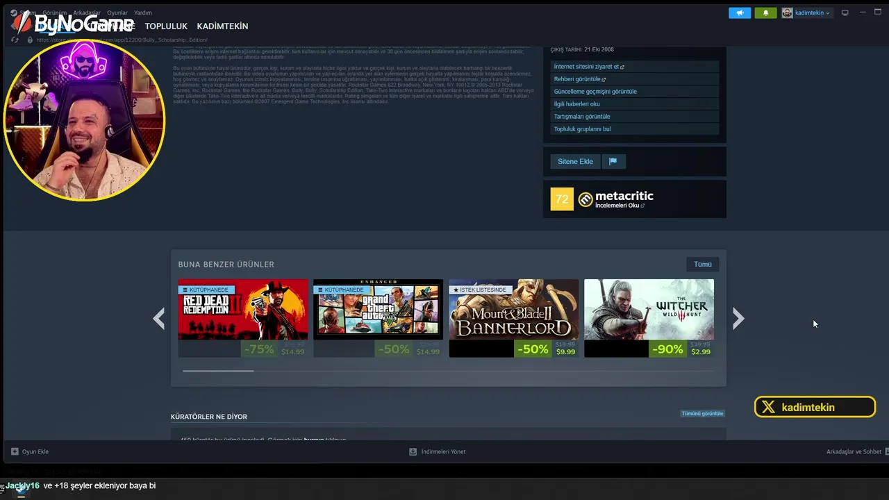This screenshot has height=500, width=889.
Task: Reload the store page
Action: [15, 40]
